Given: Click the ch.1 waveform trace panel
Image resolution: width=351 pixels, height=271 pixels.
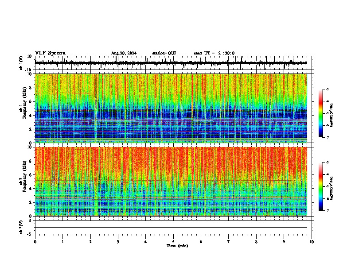Looking at the screenshot, I should [173, 63].
